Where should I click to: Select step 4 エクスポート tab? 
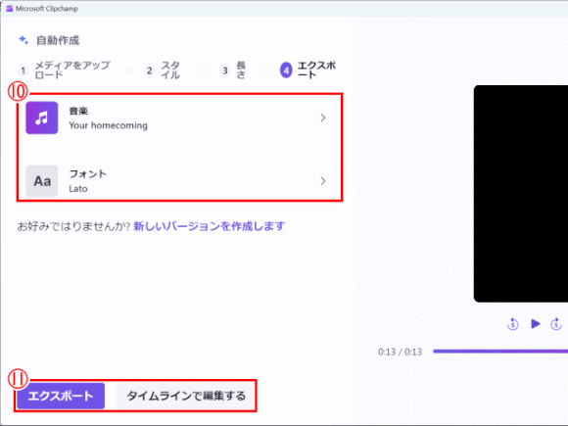click(308, 70)
